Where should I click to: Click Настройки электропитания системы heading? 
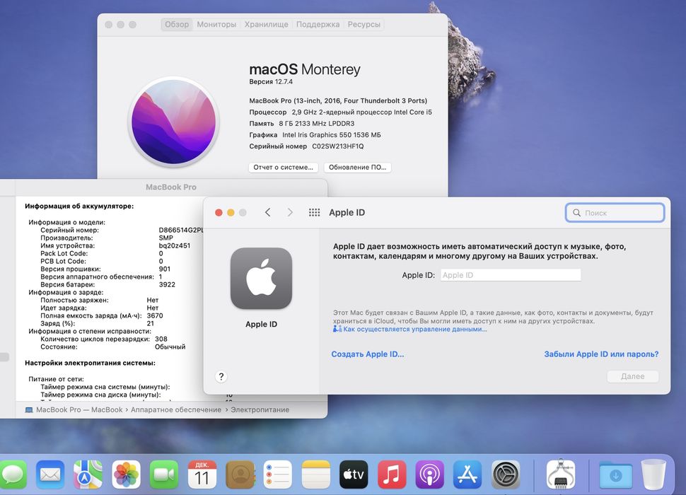coord(90,363)
